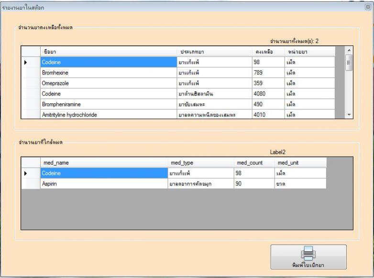Click the count value 4080
This screenshot has width=374, height=278.
[x=268, y=94]
